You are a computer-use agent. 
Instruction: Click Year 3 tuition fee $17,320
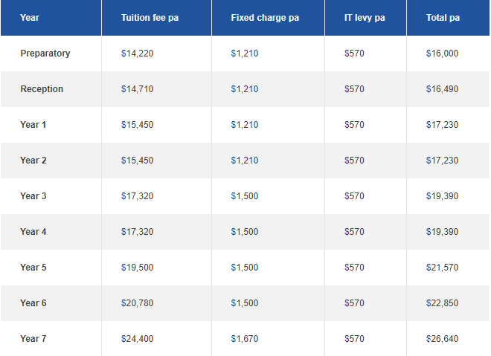click(137, 196)
